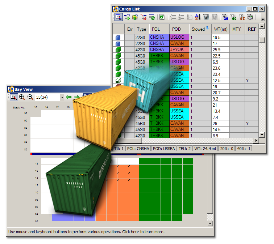Sort by the POD column header
The height and width of the screenshot is (244, 274).
tap(179, 29)
